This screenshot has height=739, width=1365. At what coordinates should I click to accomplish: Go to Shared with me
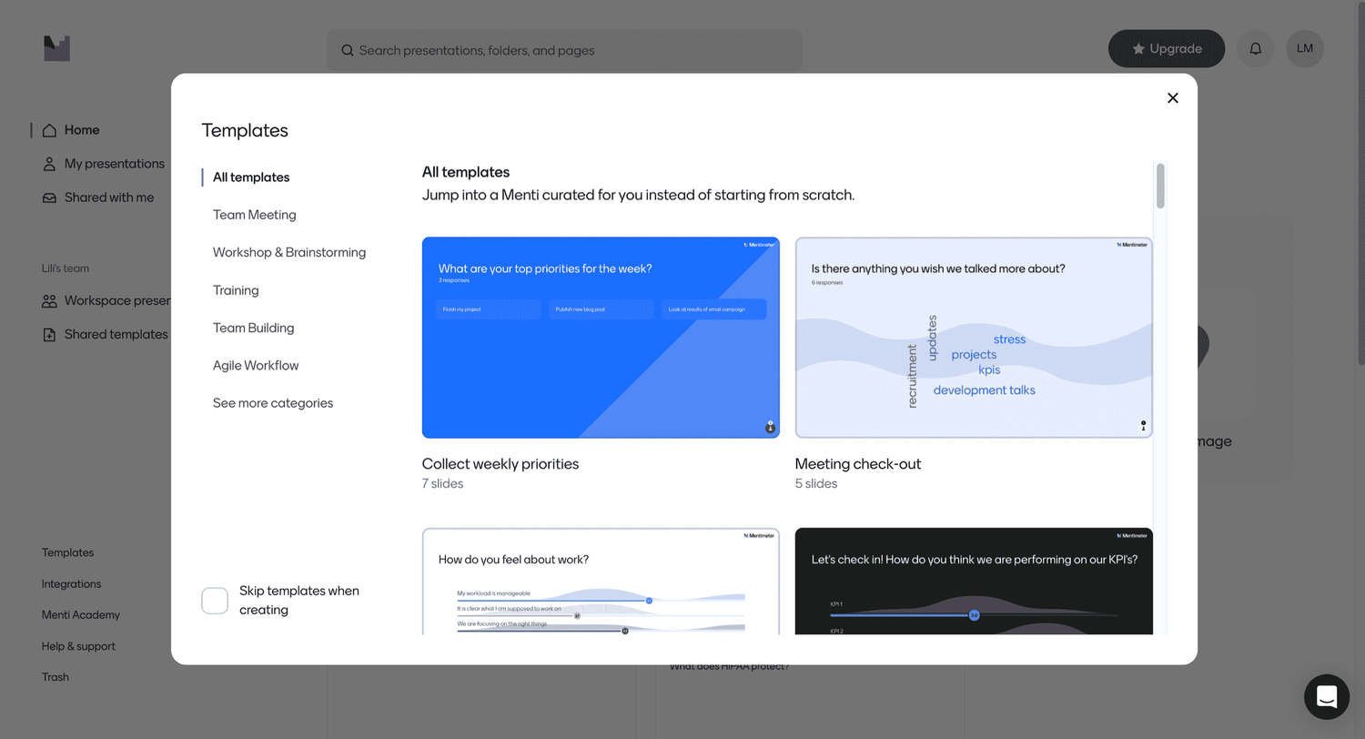(x=109, y=197)
